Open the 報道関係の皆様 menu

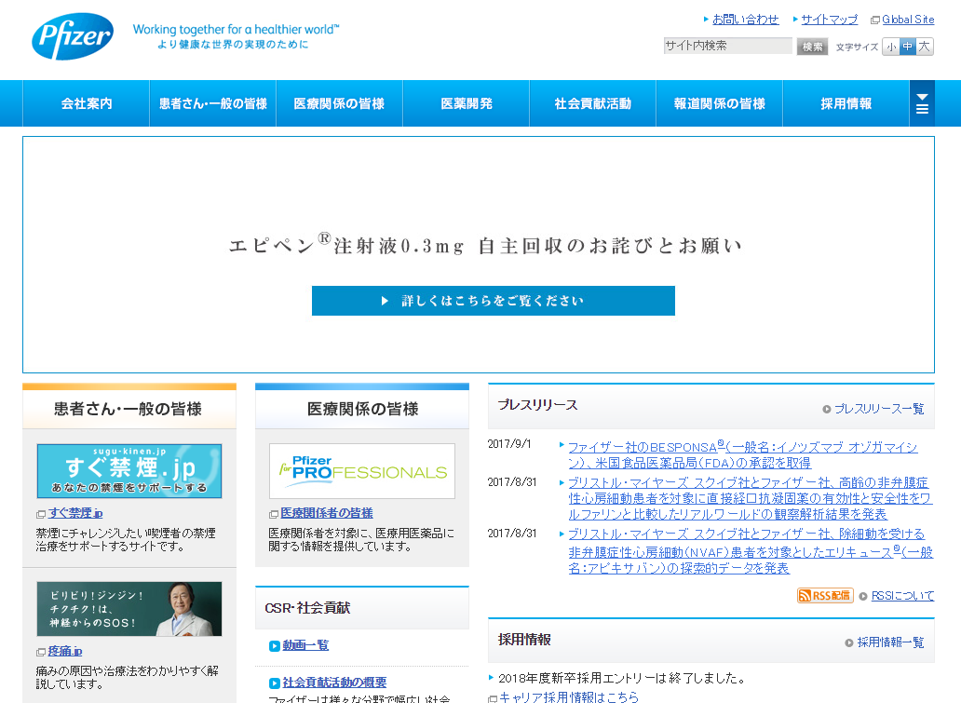point(720,103)
